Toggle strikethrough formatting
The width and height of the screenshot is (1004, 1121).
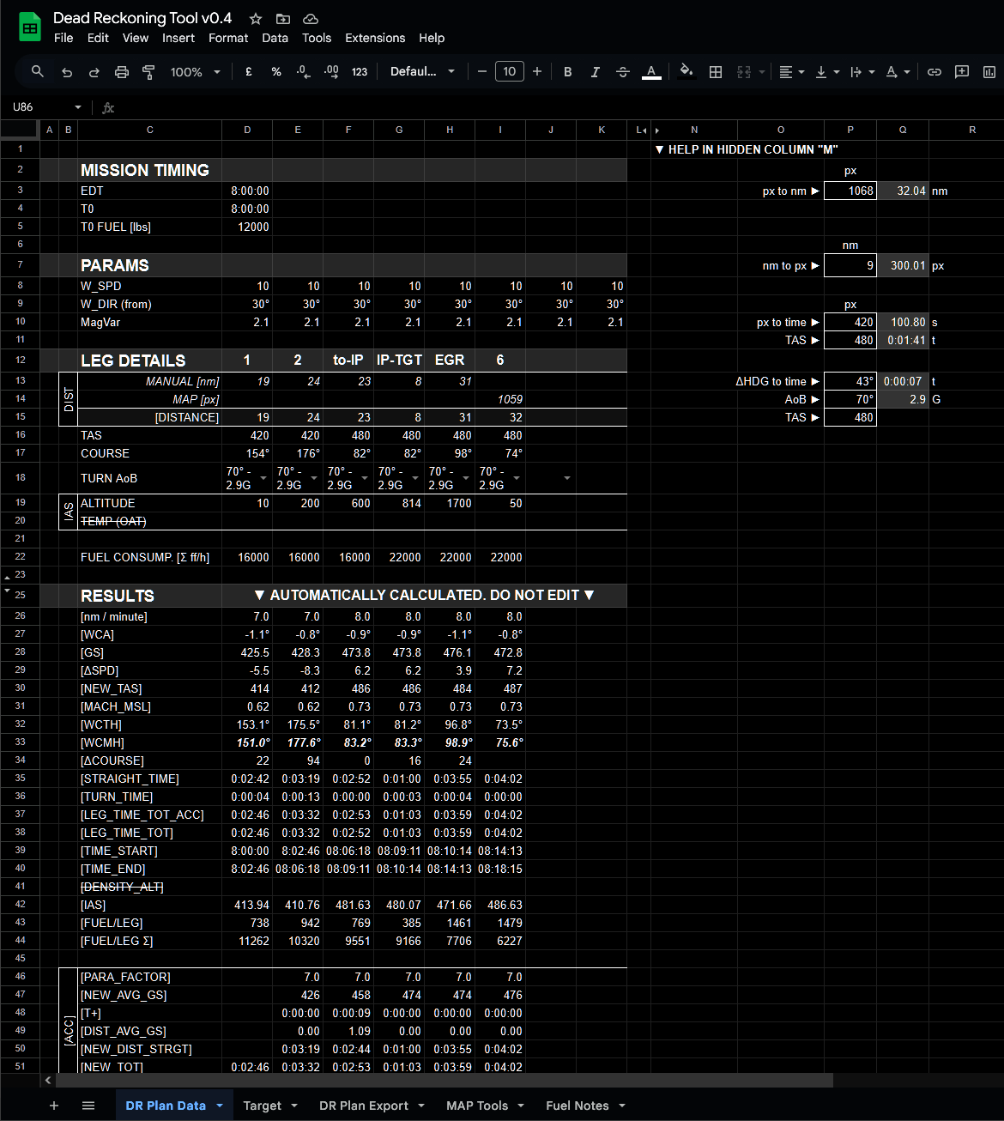click(623, 72)
